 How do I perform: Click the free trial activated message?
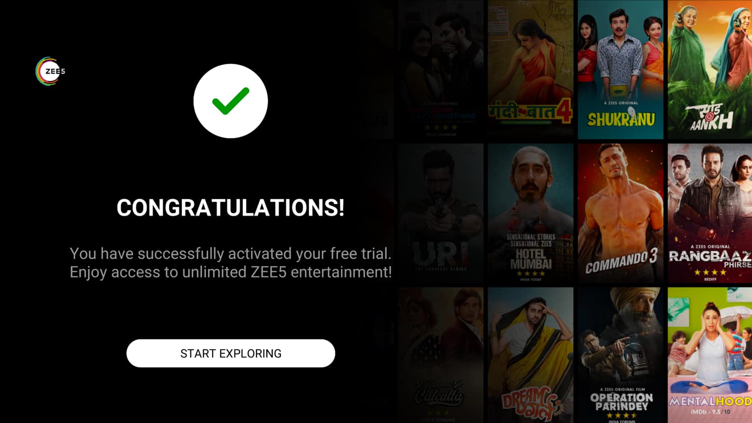pos(231,263)
